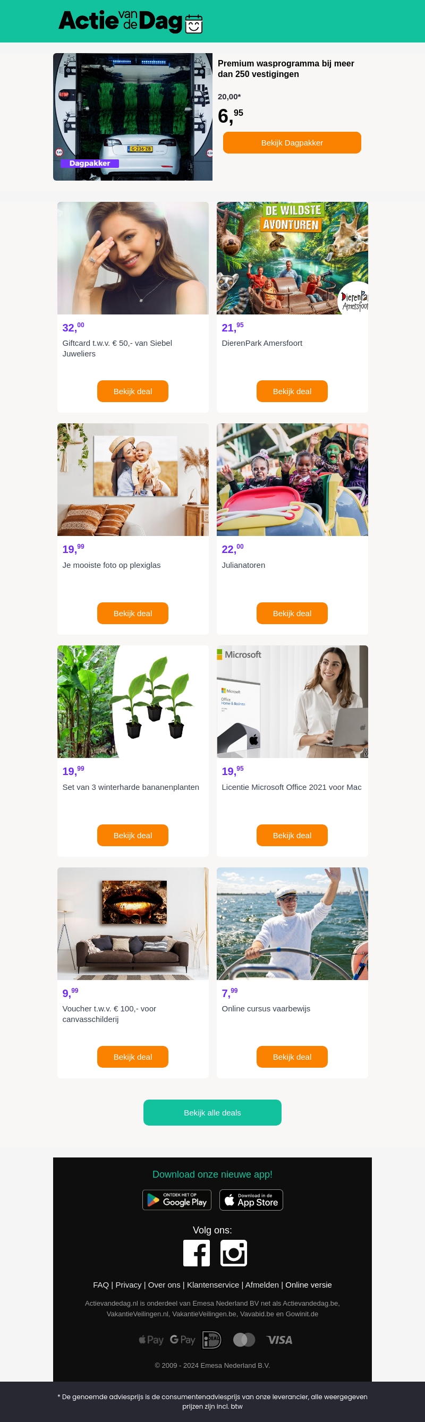Open the Facebook icon under Volg ons
Image resolution: width=425 pixels, height=1422 pixels.
point(197,1253)
